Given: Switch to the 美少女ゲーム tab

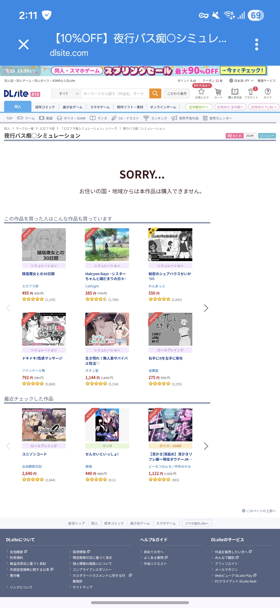Looking at the screenshot, I should 72,107.
